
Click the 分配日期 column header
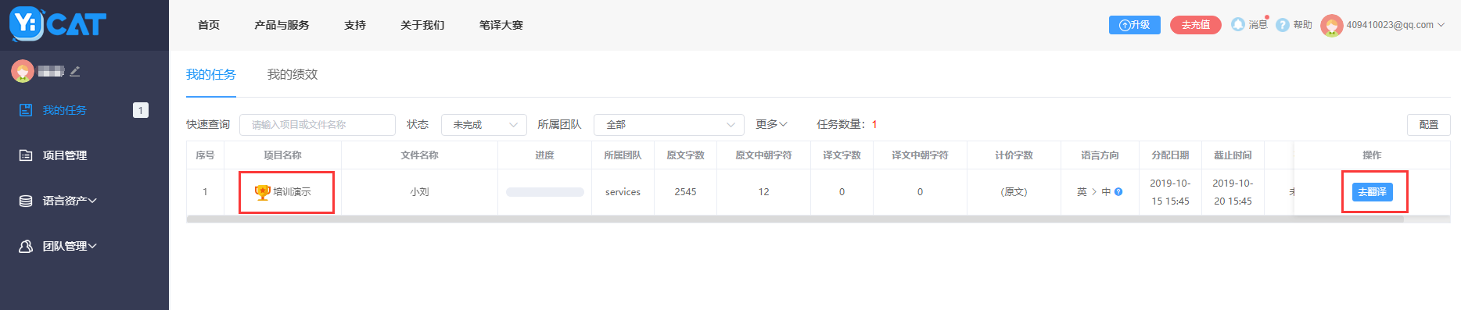[1171, 155]
